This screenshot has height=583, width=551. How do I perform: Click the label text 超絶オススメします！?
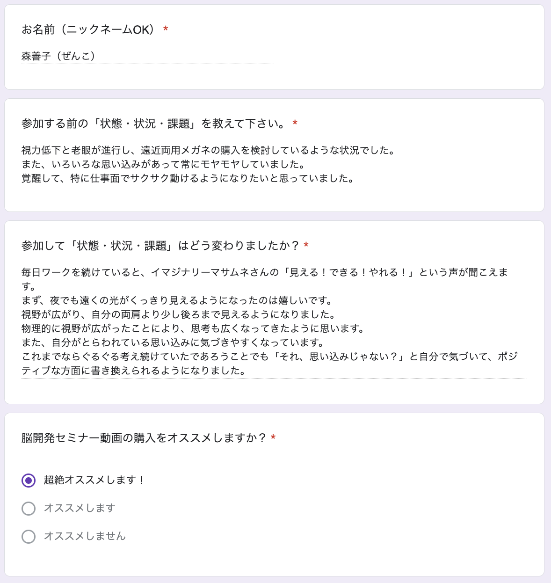[x=95, y=480]
